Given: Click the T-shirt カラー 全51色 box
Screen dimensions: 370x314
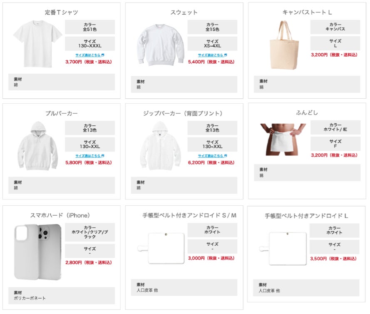Looking at the screenshot, I should 89,27.
